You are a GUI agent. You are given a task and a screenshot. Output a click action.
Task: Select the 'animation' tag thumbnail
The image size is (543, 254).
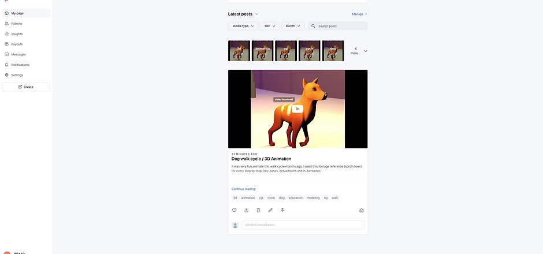point(262,51)
